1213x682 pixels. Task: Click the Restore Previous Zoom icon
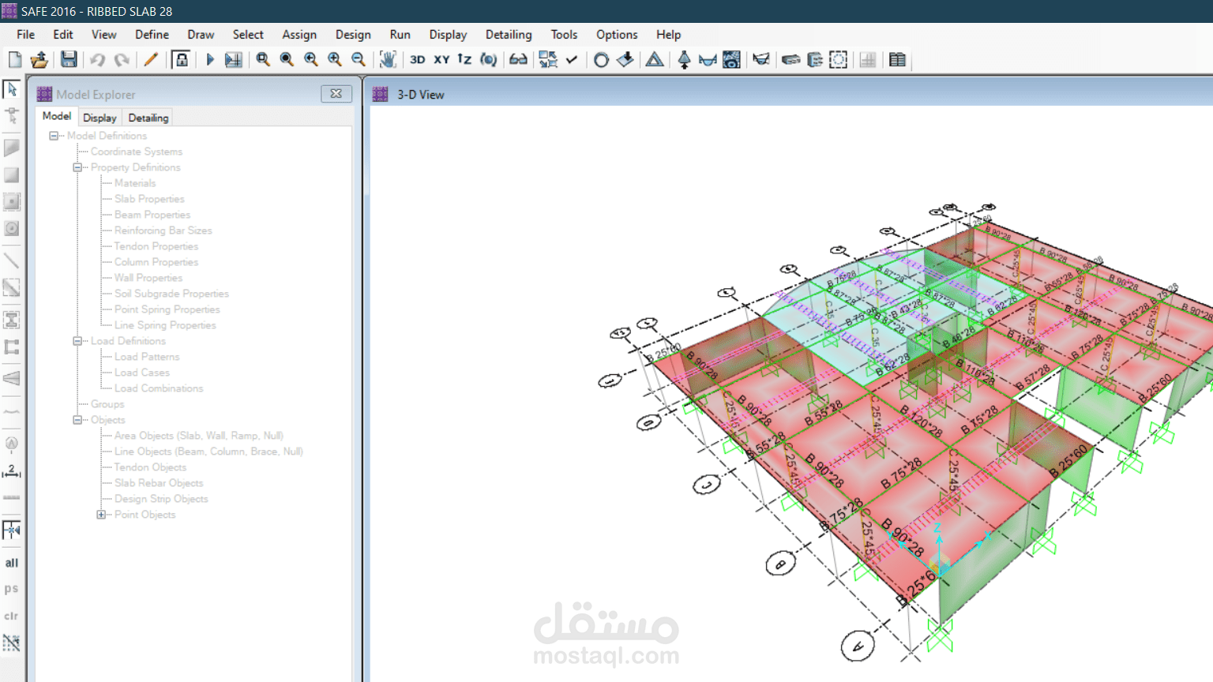pos(311,60)
